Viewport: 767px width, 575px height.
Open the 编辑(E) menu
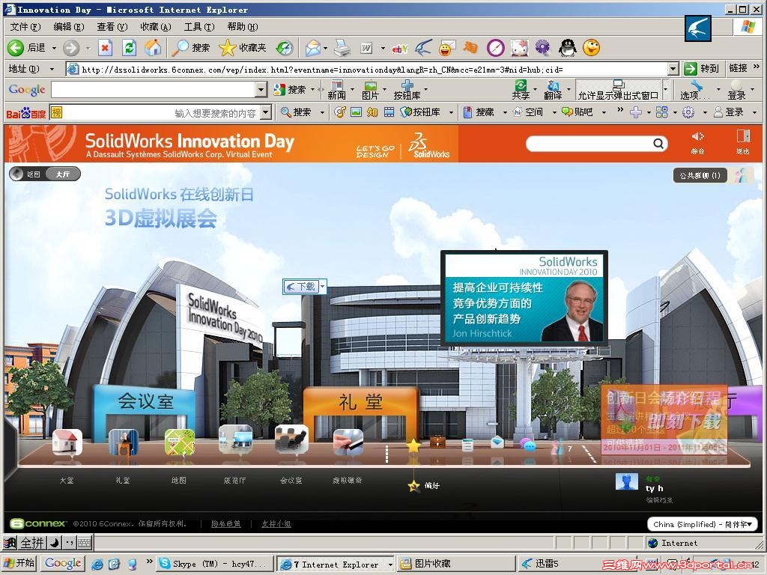point(68,27)
